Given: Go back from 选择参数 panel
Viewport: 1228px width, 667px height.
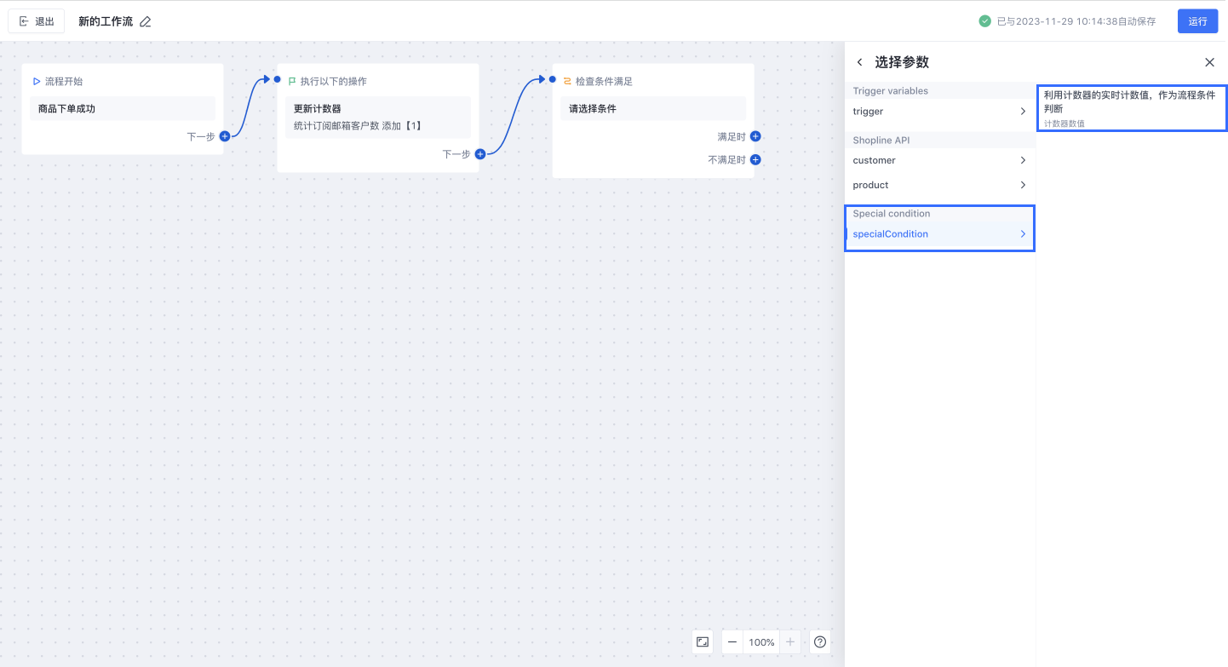Looking at the screenshot, I should pyautogui.click(x=859, y=62).
